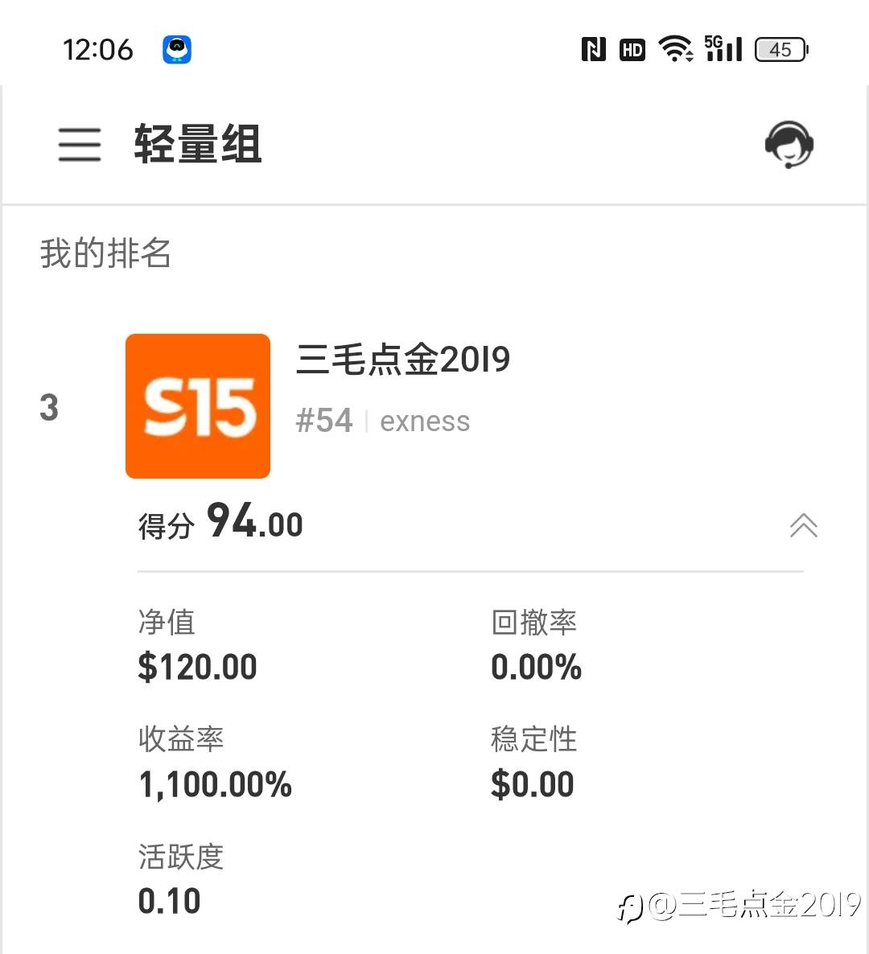
Task: Open the 轻量组 group title
Action: (x=198, y=145)
